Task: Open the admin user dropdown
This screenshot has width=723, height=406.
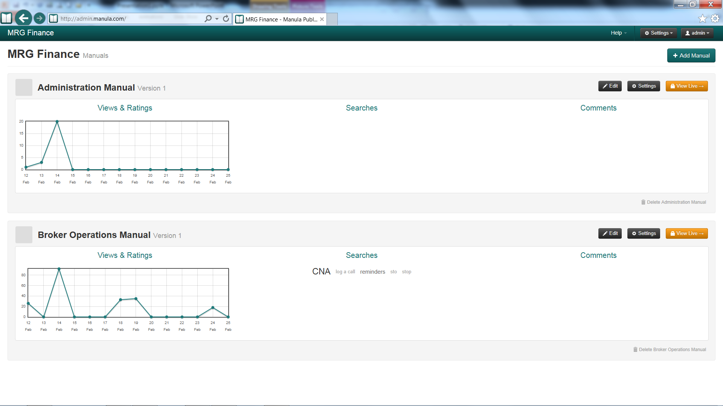Action: coord(697,33)
